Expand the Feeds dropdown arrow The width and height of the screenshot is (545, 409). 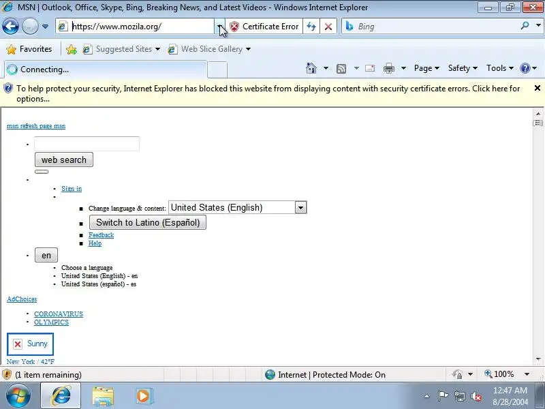tap(356, 68)
